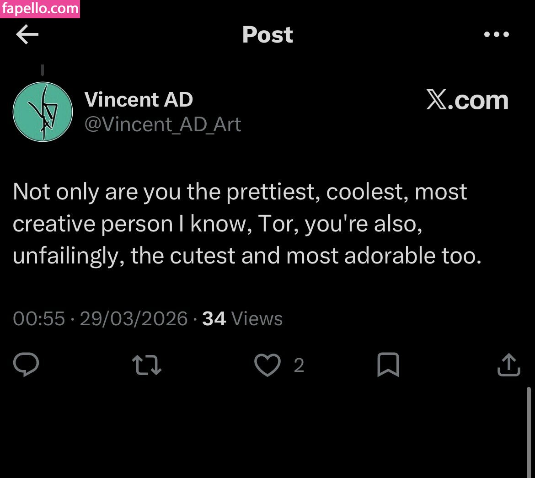
Task: Reply to the post via speech bubble icon
Action: click(x=26, y=365)
